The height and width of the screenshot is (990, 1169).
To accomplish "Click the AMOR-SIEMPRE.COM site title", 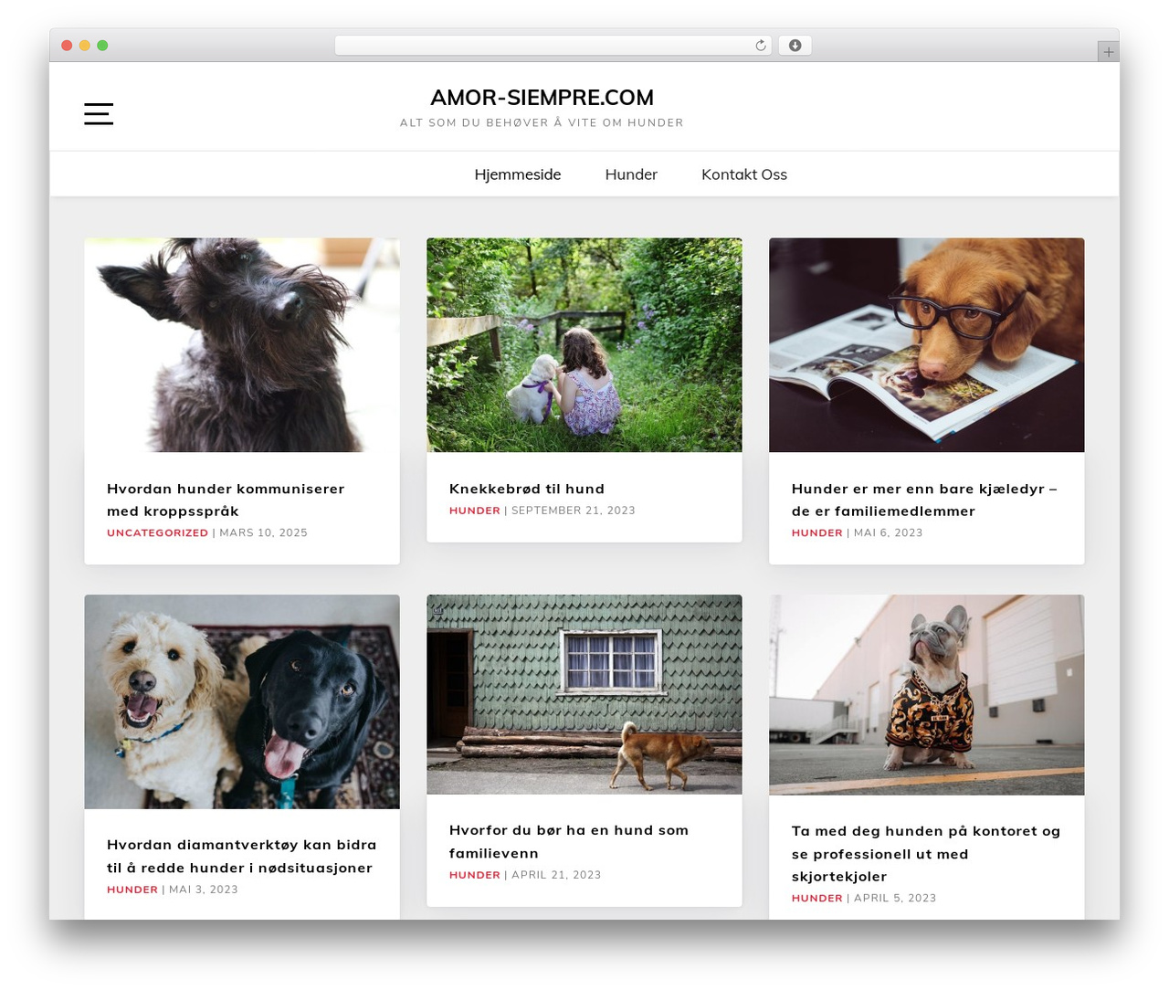I will tap(542, 98).
